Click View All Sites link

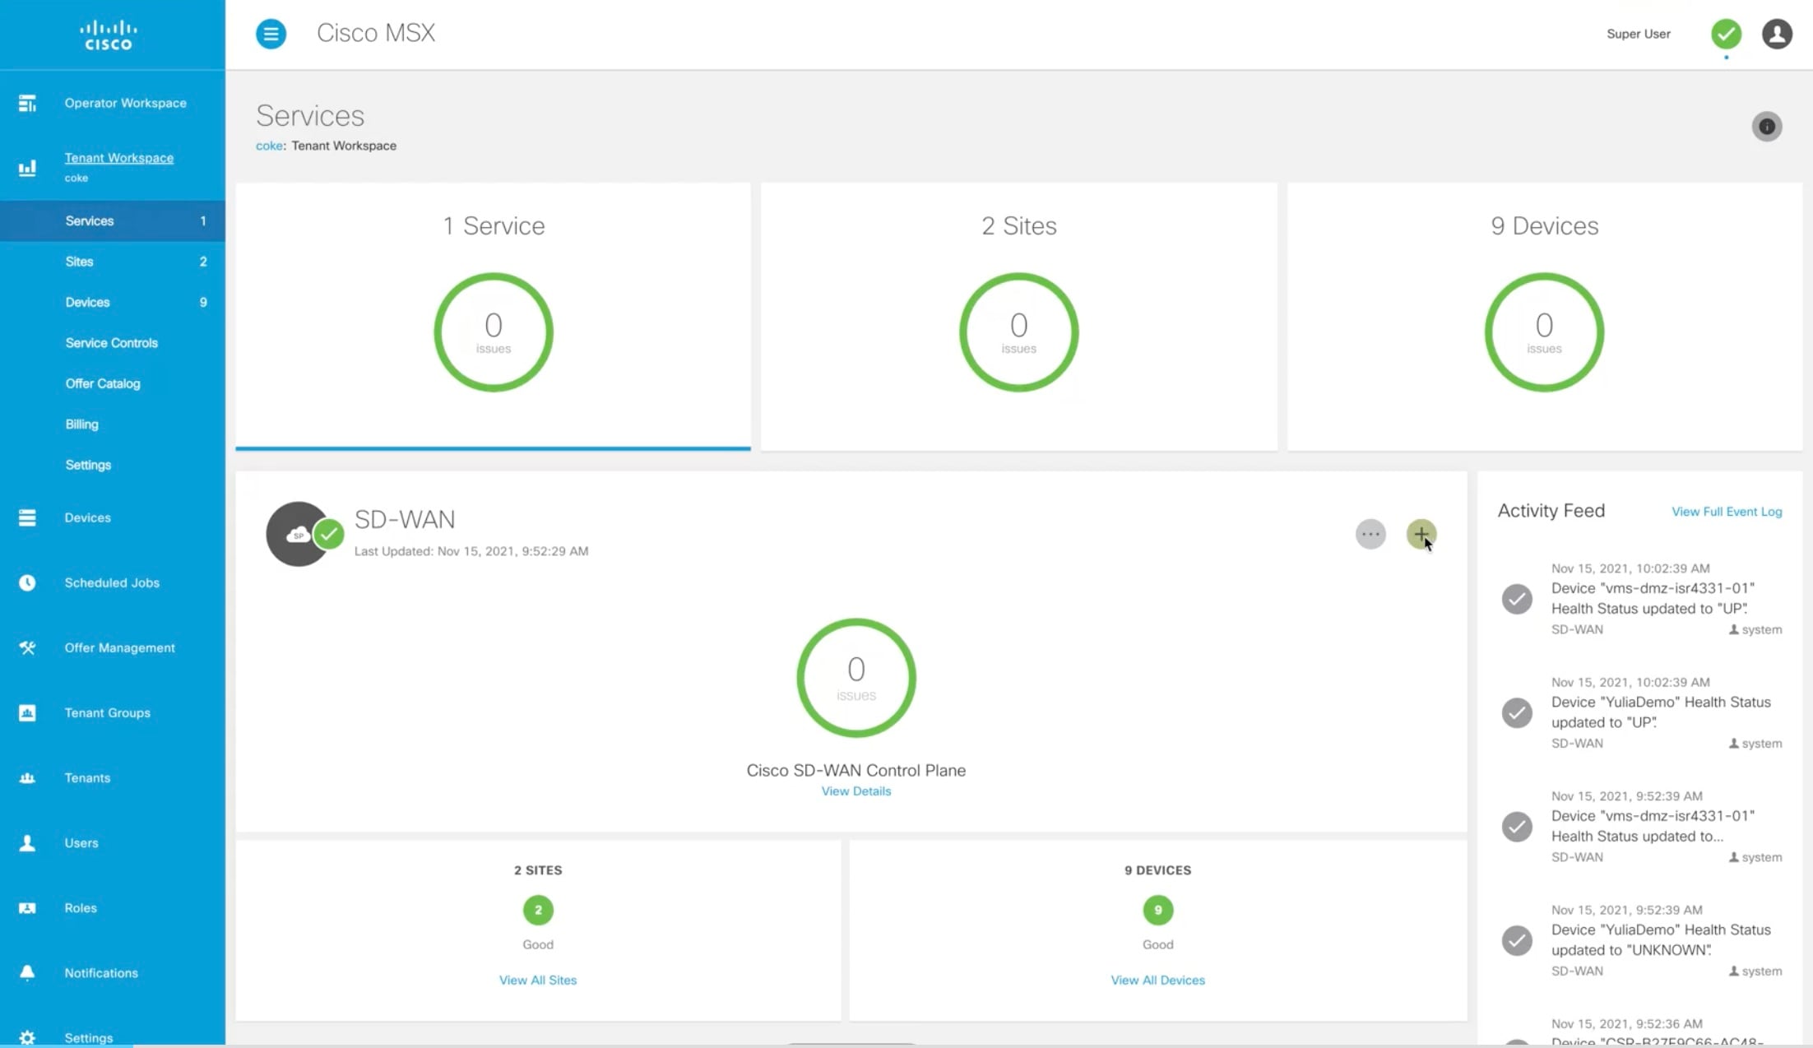538,981
